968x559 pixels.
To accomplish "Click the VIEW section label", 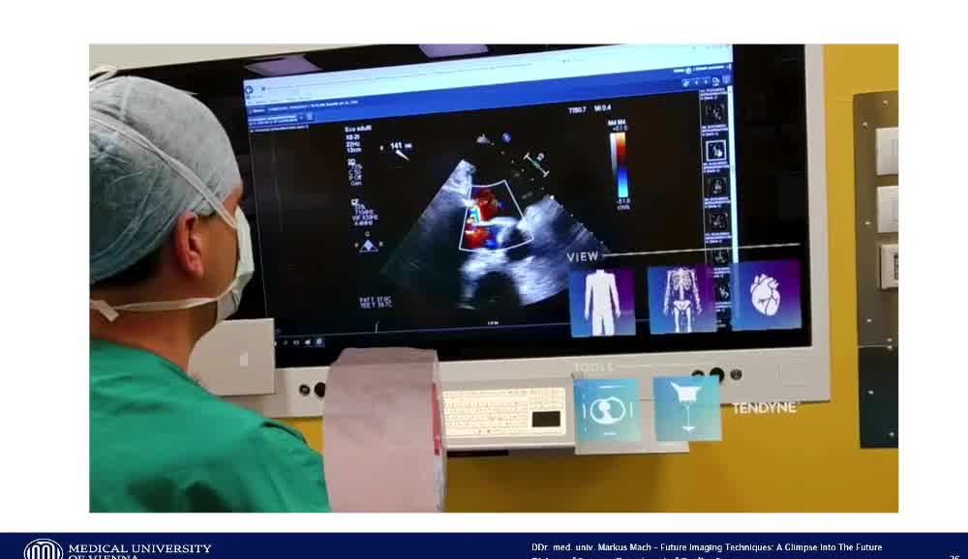I will point(583,256).
